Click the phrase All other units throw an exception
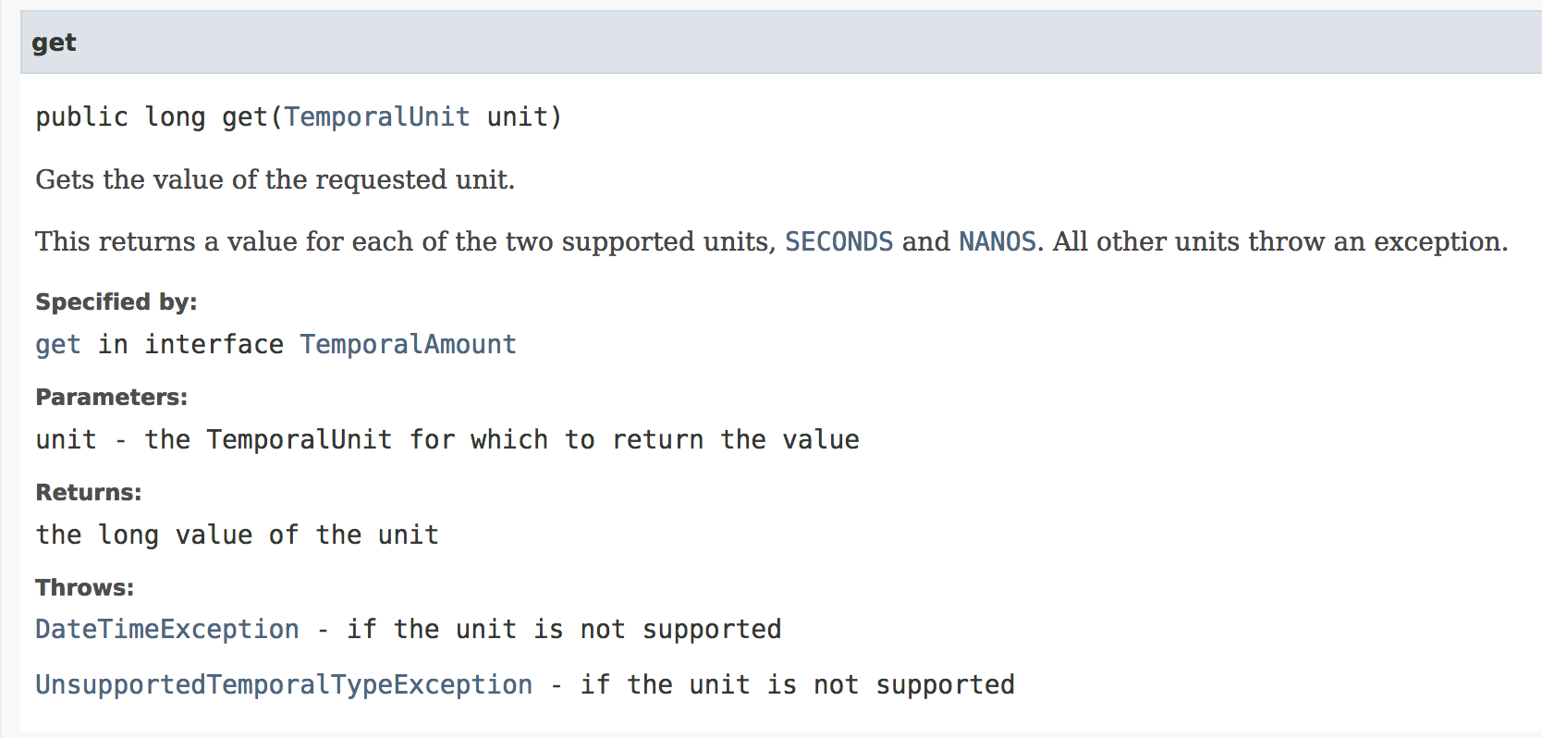Image resolution: width=1542 pixels, height=738 pixels. pos(1280,241)
